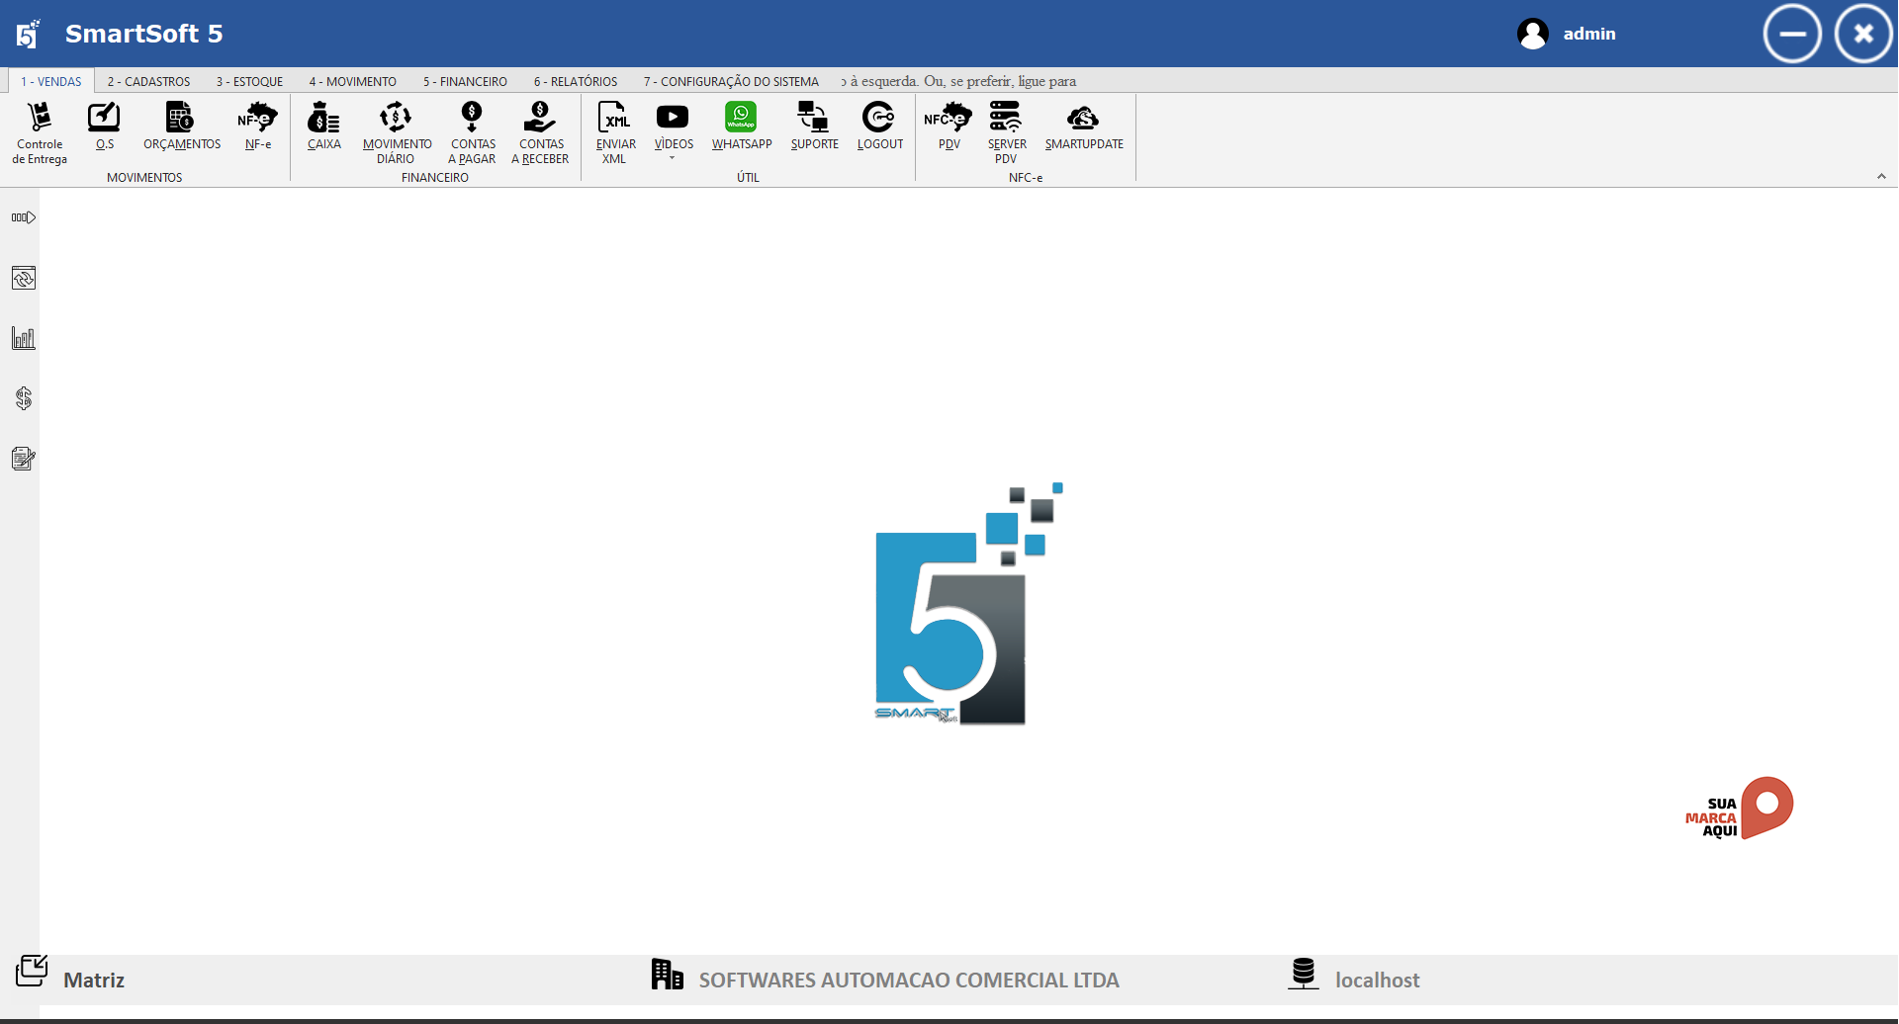This screenshot has height=1024, width=1899.
Task: Close the SmartSoft application
Action: (1863, 34)
